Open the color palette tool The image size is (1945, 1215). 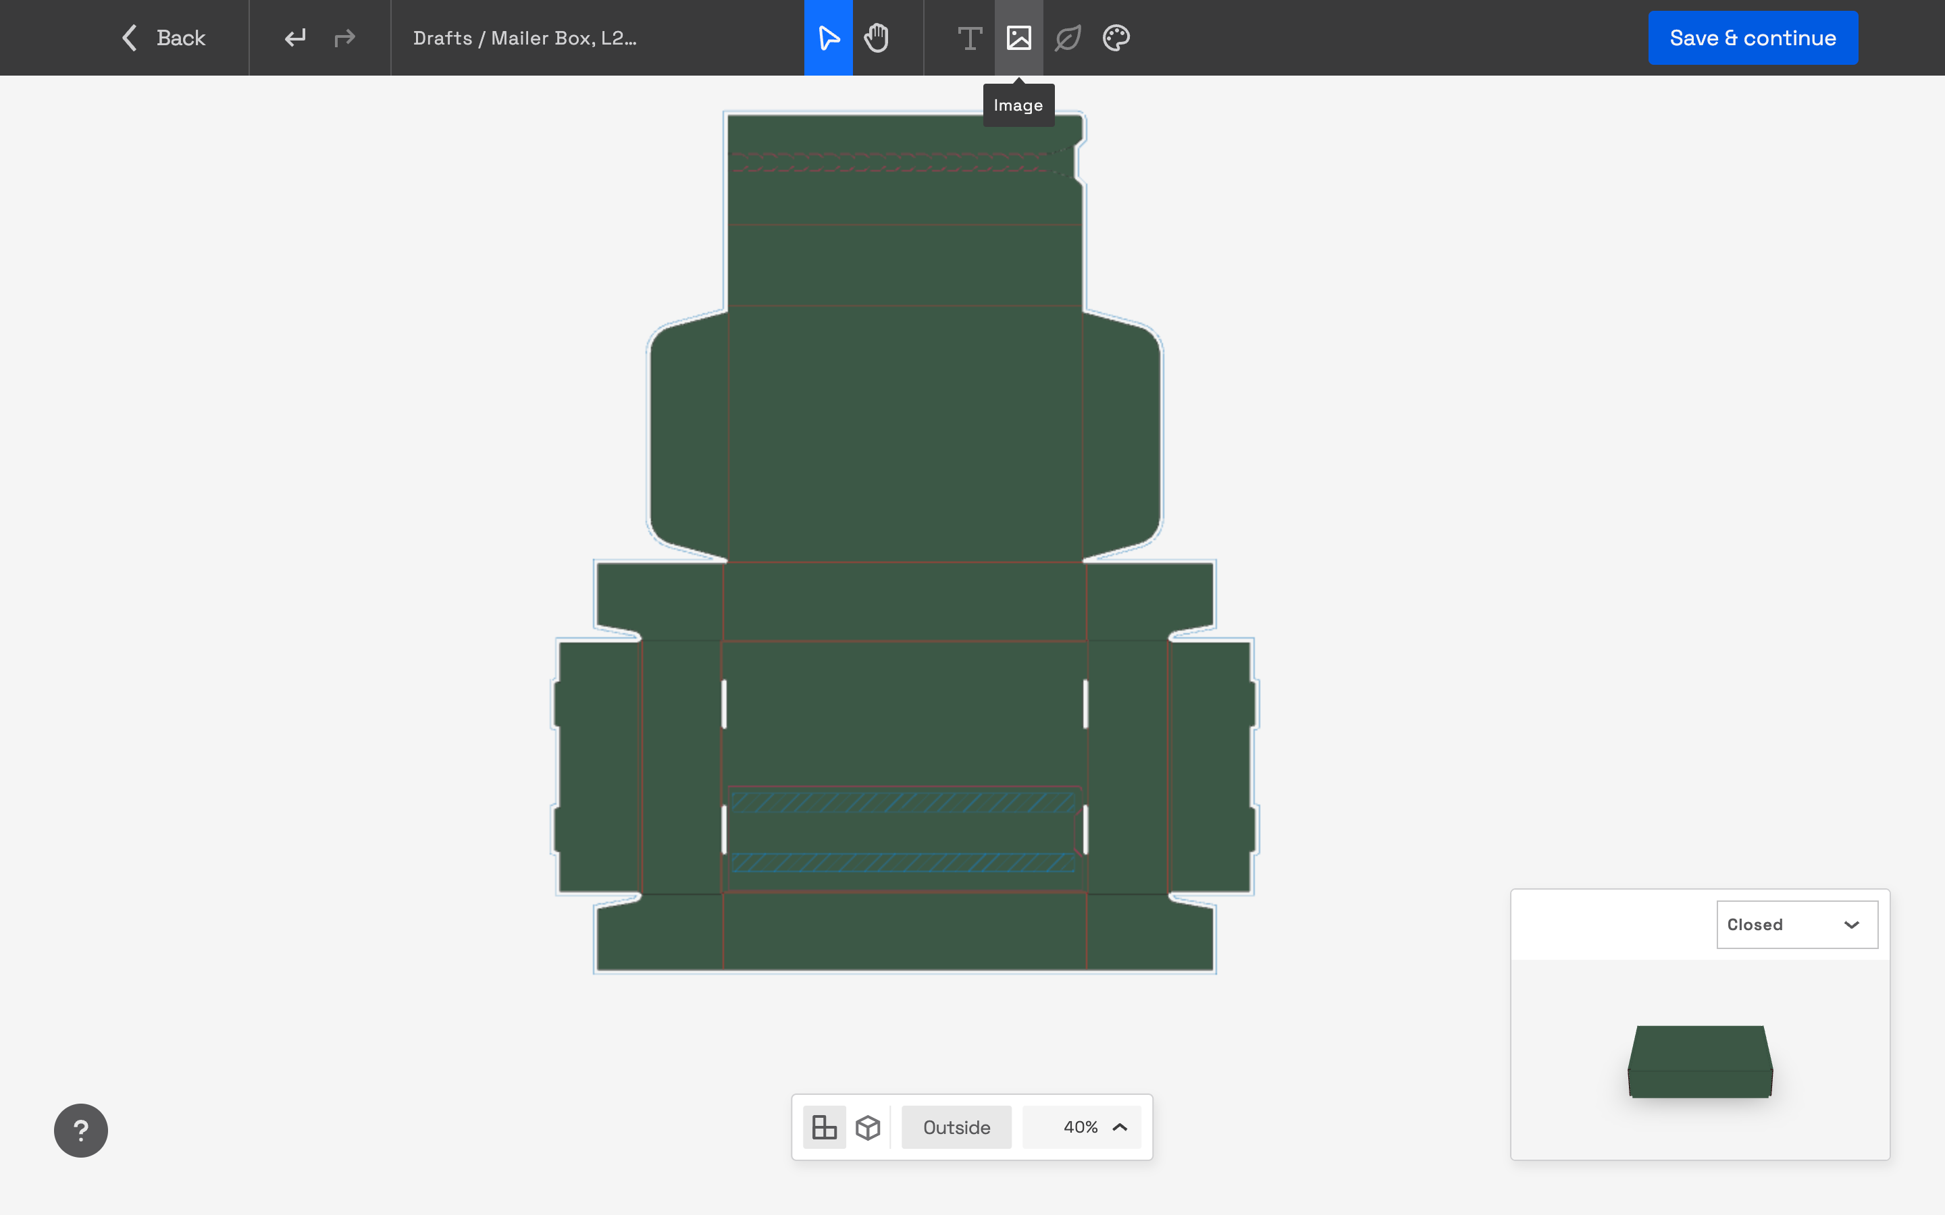click(x=1116, y=38)
